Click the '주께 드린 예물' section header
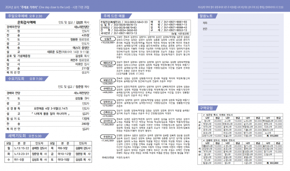This screenshot has width=290, height=171. (116, 16)
